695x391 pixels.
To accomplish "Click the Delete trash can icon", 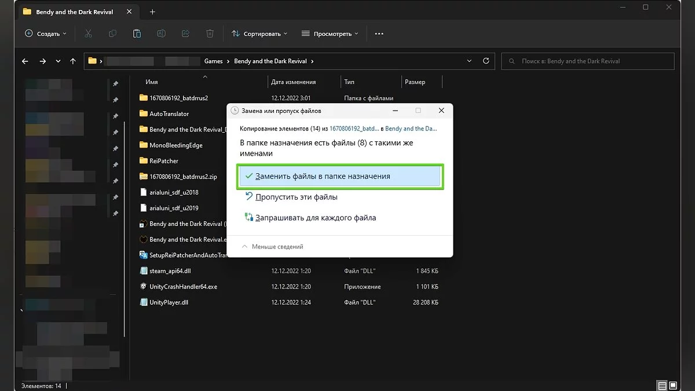I will (210, 34).
